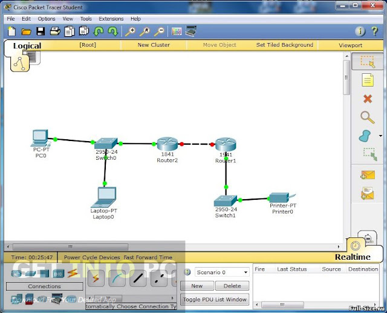
Task: Select the Switch1 device in the workspace
Action: pyautogui.click(x=226, y=201)
